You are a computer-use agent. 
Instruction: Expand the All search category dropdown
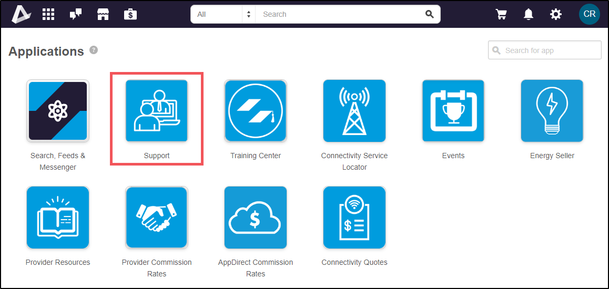click(x=223, y=14)
